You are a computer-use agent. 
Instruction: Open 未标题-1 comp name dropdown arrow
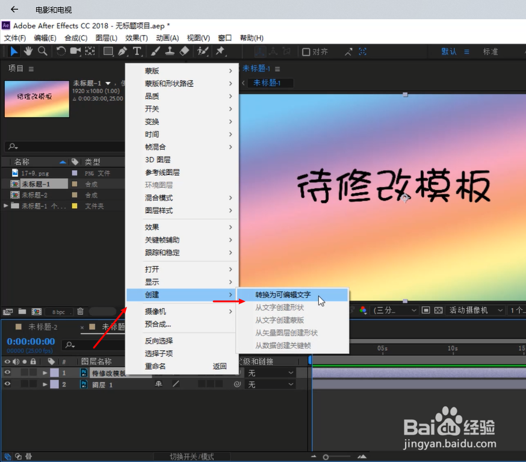point(108,83)
